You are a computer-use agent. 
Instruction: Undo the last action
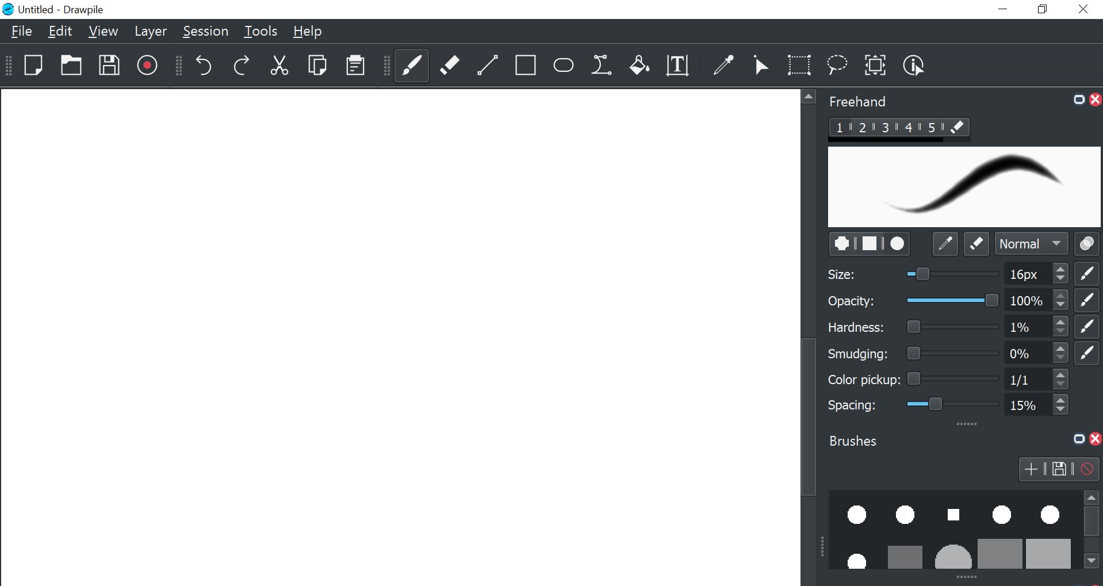coord(204,66)
